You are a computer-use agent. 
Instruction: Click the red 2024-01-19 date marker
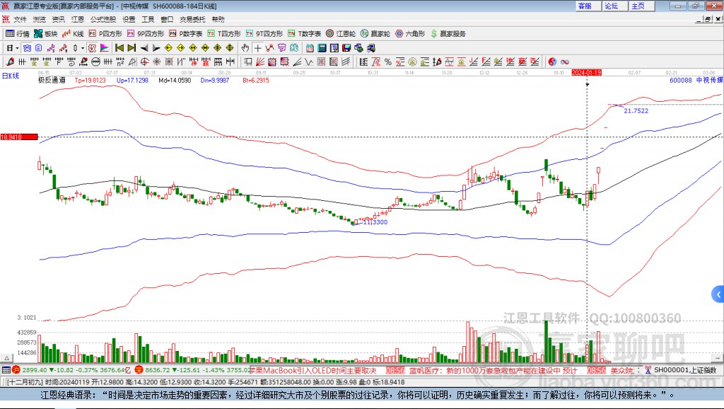click(x=586, y=72)
